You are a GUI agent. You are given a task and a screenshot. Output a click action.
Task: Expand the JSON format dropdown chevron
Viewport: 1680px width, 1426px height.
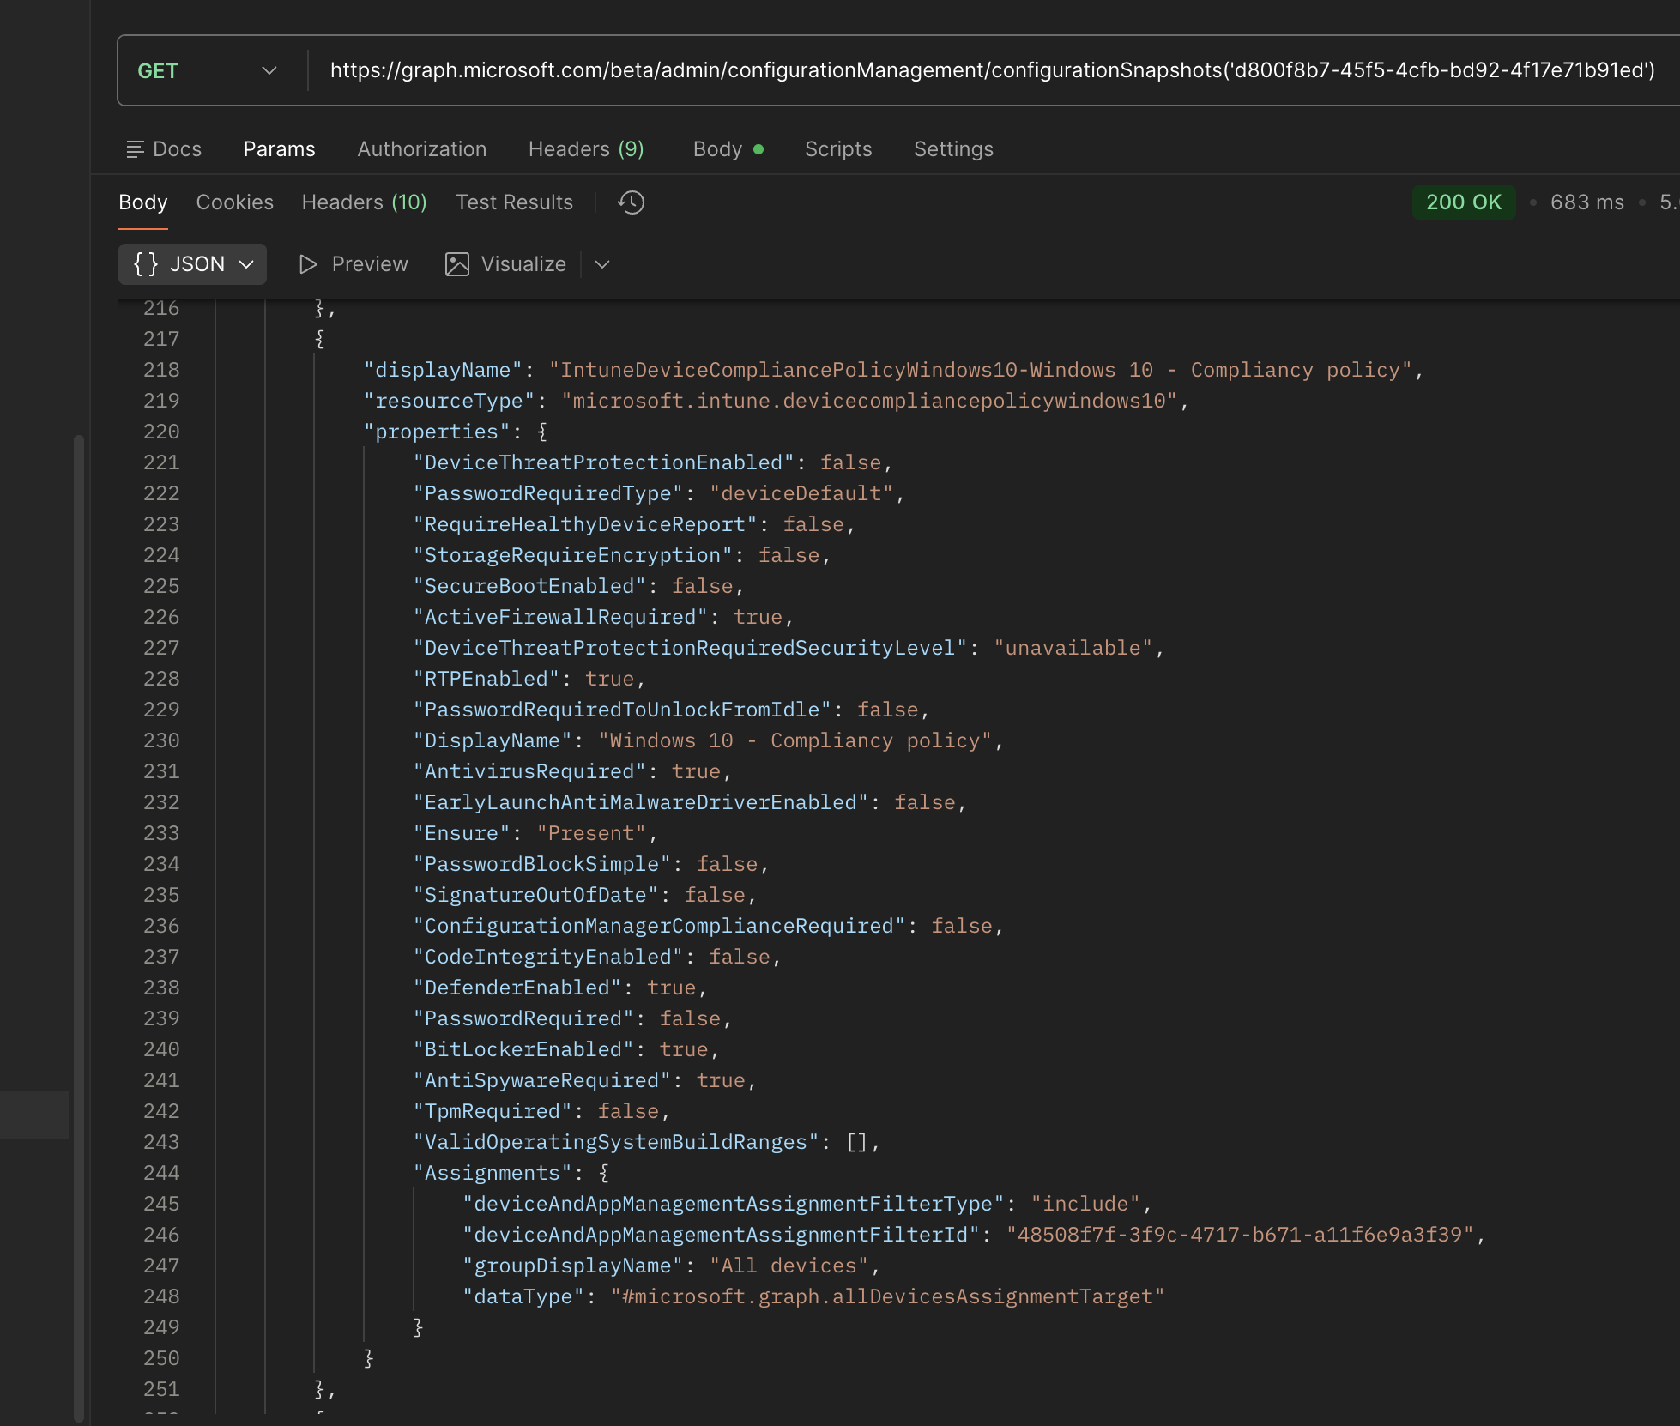(x=247, y=264)
